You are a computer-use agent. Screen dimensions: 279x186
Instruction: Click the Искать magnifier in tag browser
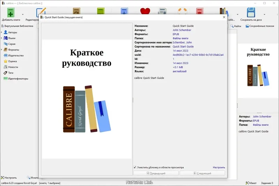(x=28, y=178)
